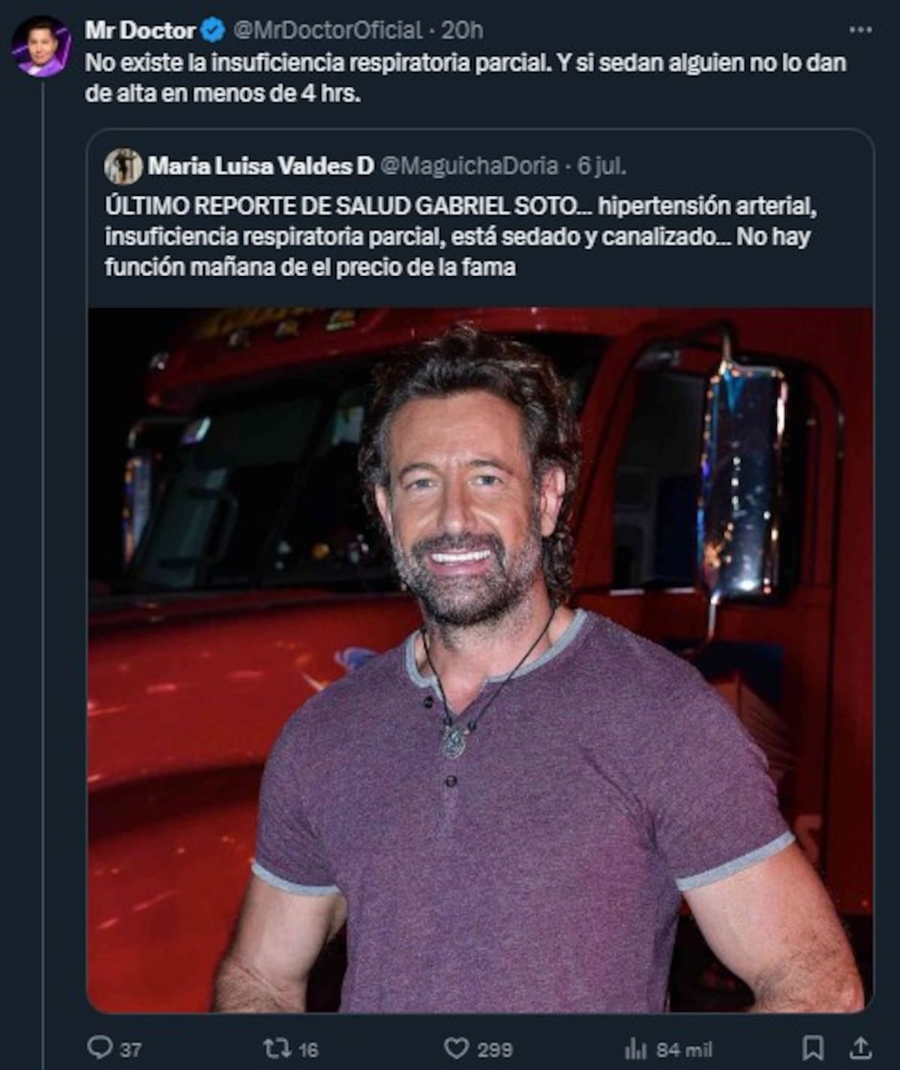Click the Maria Luisa Valdes D name
The width and height of the screenshot is (900, 1070).
coord(260,166)
